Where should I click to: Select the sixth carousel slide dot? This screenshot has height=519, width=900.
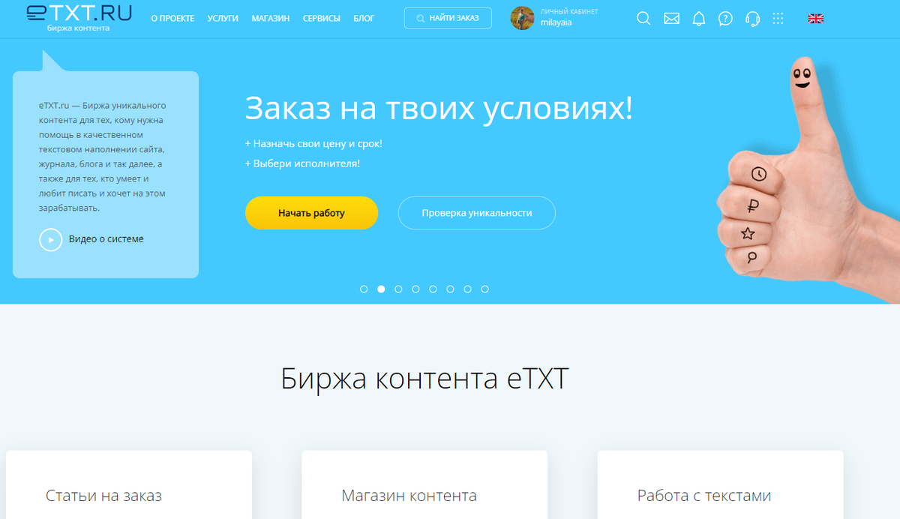pyautogui.click(x=450, y=289)
